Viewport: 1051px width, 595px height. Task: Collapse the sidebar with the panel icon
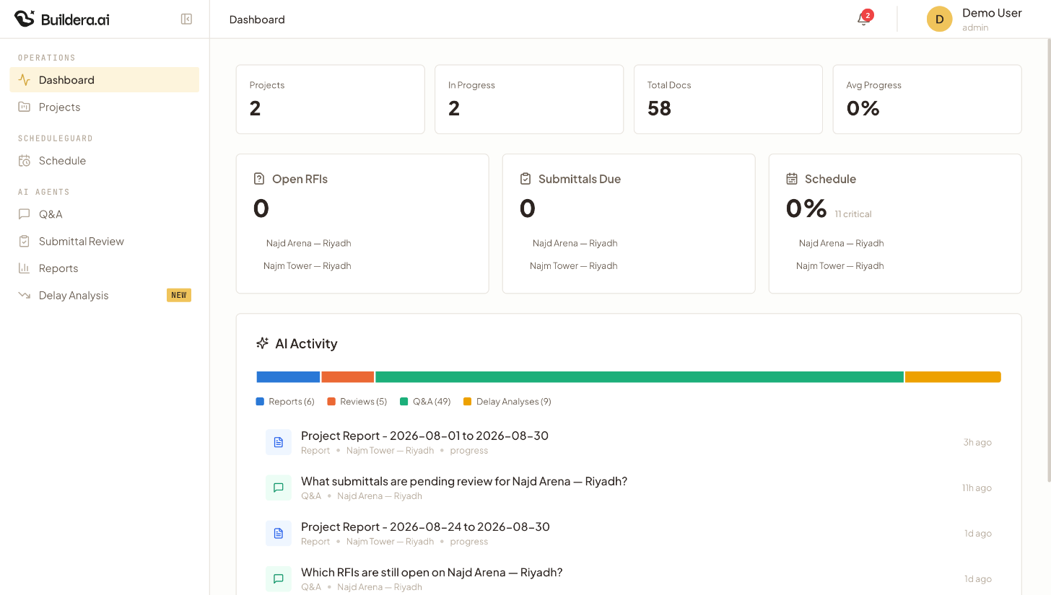tap(186, 19)
